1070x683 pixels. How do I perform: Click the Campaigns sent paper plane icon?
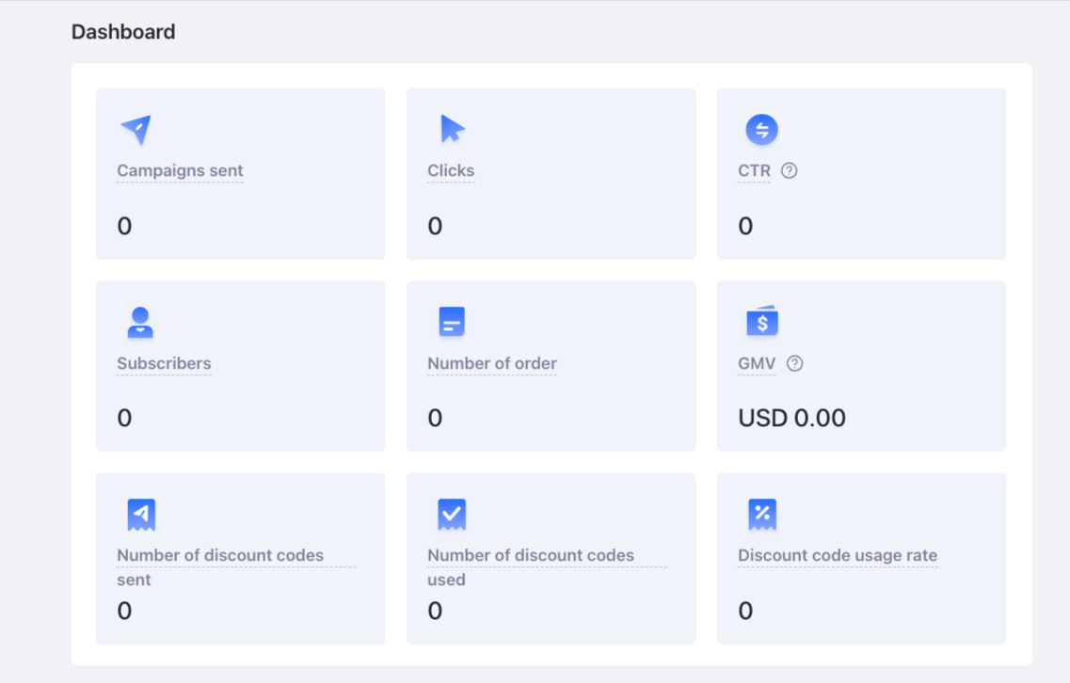[x=136, y=129]
